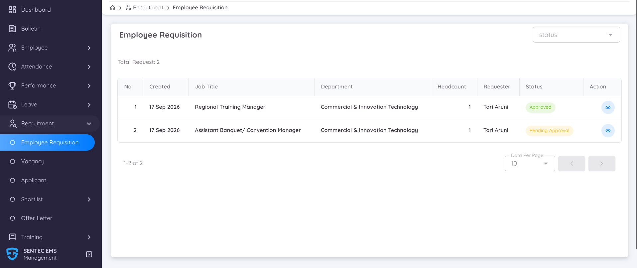Expand the Attendance submenu chevron
The width and height of the screenshot is (637, 268).
pos(89,67)
